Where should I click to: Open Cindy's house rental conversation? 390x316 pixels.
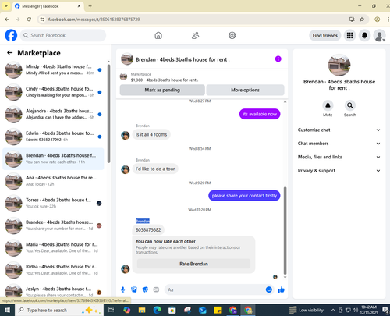pyautogui.click(x=53, y=92)
